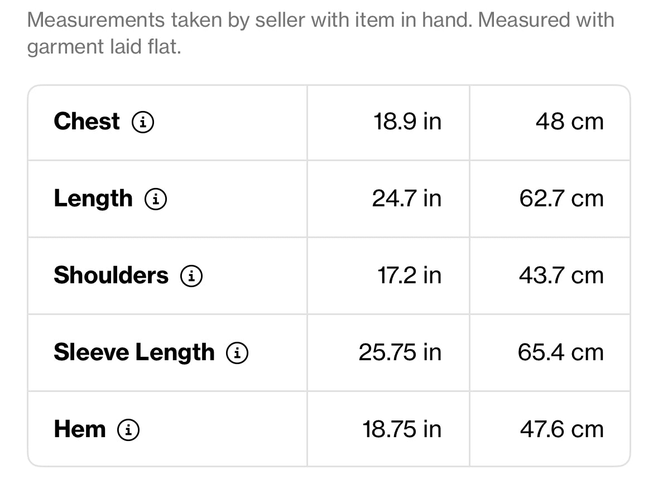Viewport: 658px width, 484px height.
Task: Select the 62.7 cm length value
Action: 561,199
